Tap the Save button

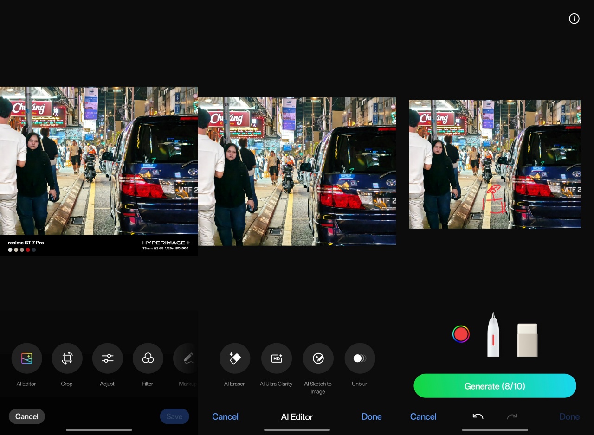click(174, 416)
